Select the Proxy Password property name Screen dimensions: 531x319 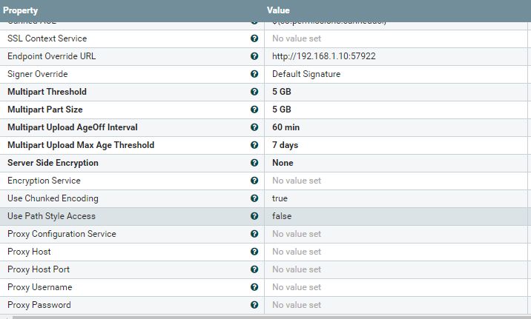(39, 305)
